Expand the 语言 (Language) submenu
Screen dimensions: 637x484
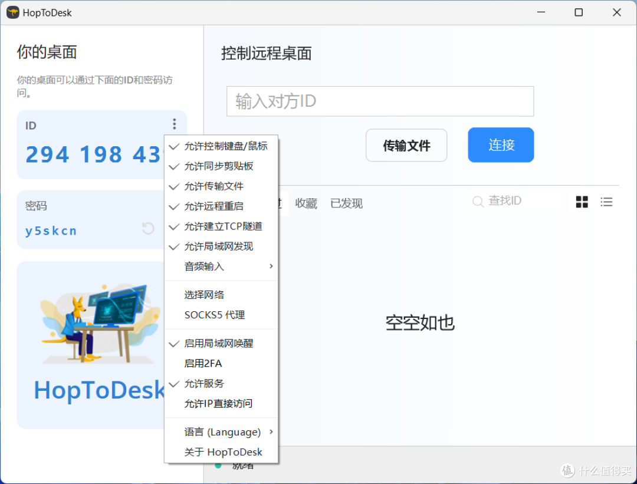point(221,432)
